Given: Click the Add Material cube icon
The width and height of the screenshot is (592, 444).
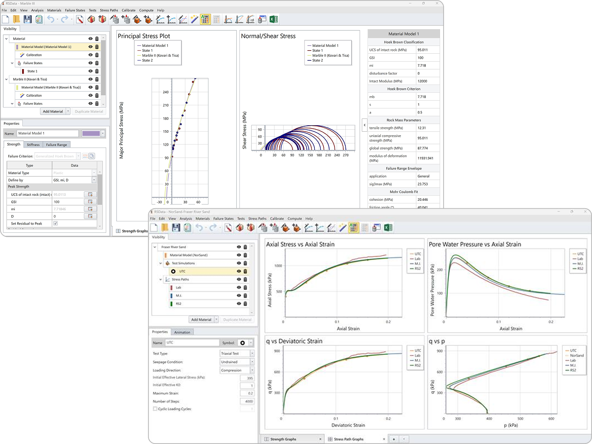Looking at the screenshot, I should [102, 19].
